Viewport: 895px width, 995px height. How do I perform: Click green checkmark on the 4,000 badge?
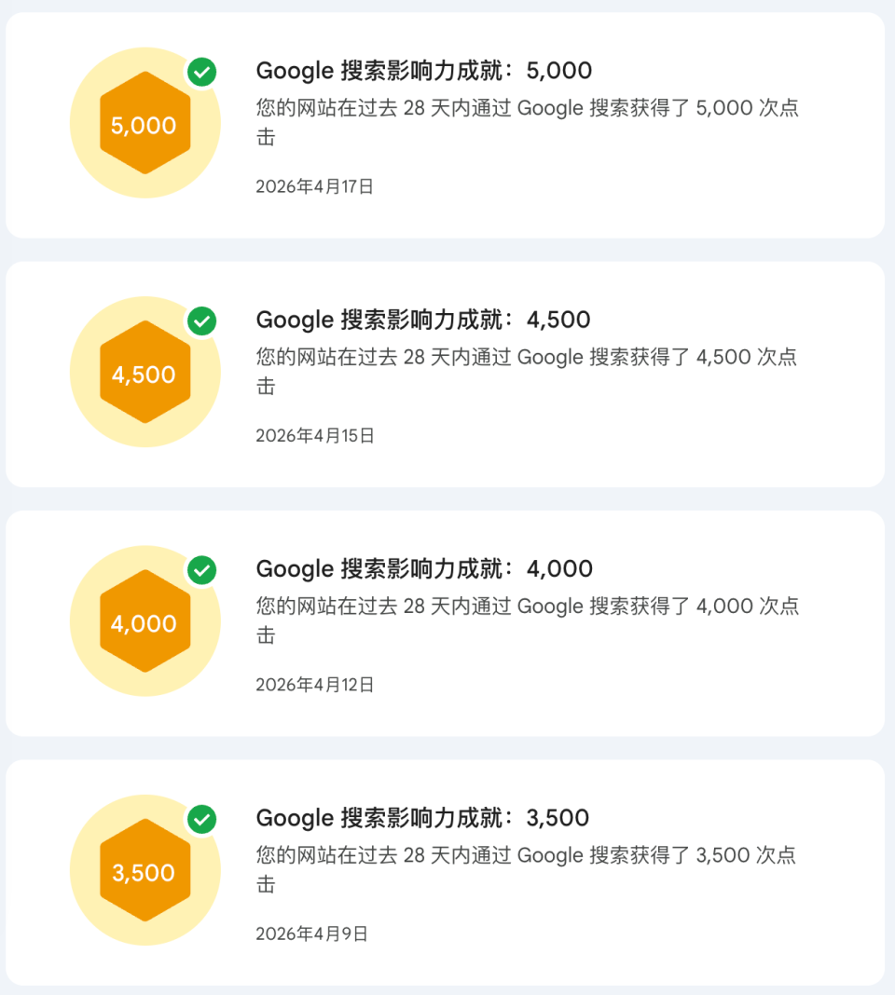click(202, 570)
